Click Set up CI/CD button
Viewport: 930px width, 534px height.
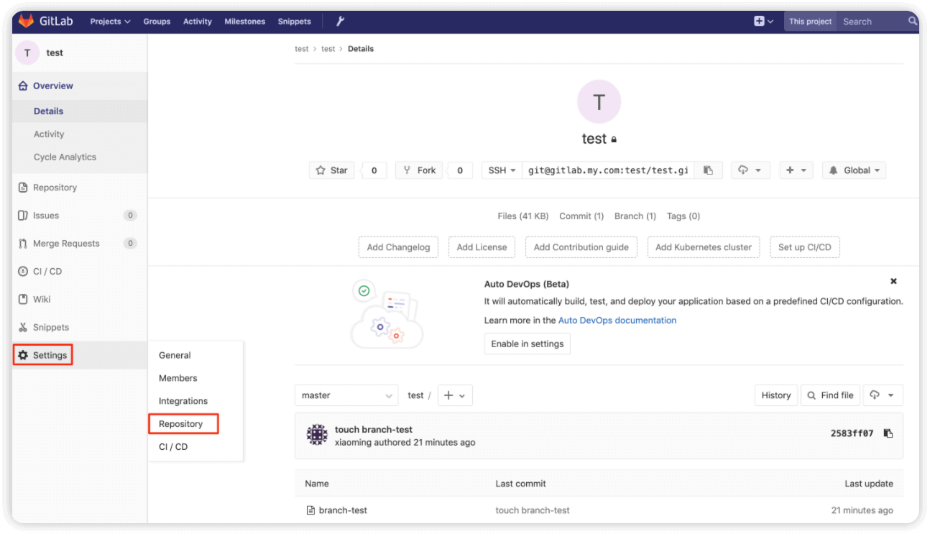805,247
